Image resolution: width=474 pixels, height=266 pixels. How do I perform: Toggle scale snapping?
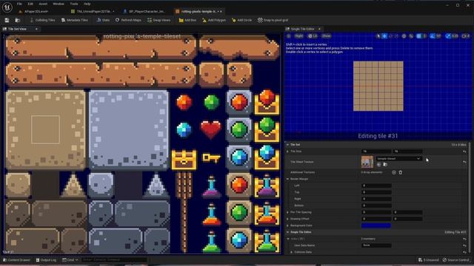coord(448,36)
